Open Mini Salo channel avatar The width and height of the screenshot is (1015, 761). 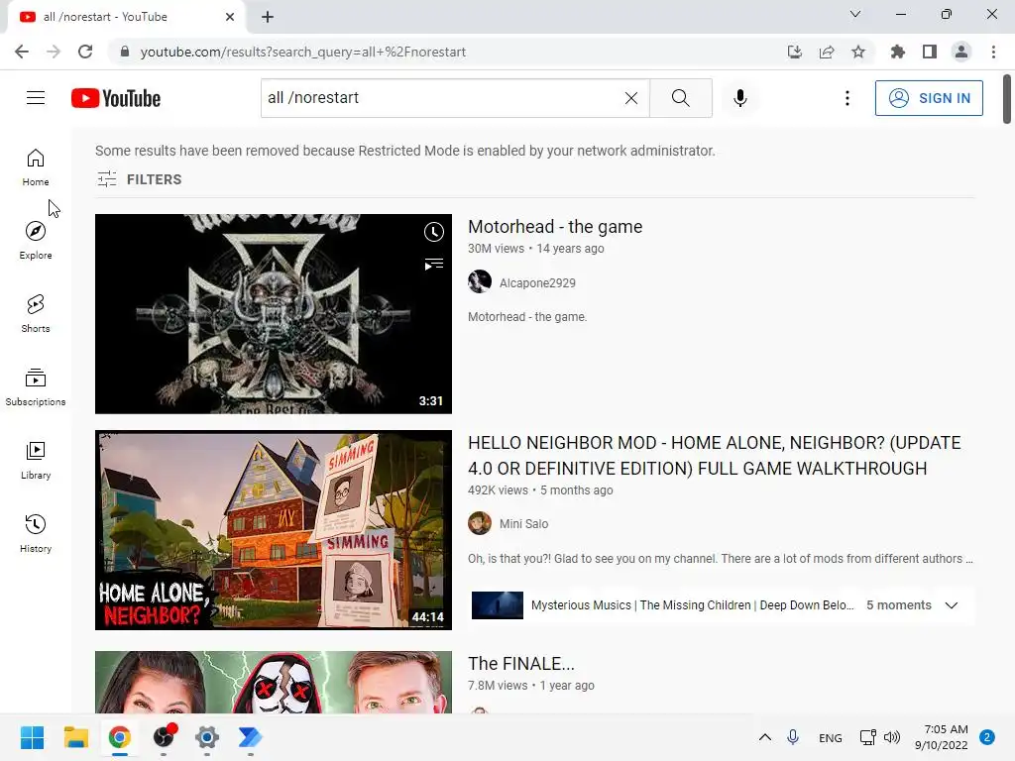(480, 523)
